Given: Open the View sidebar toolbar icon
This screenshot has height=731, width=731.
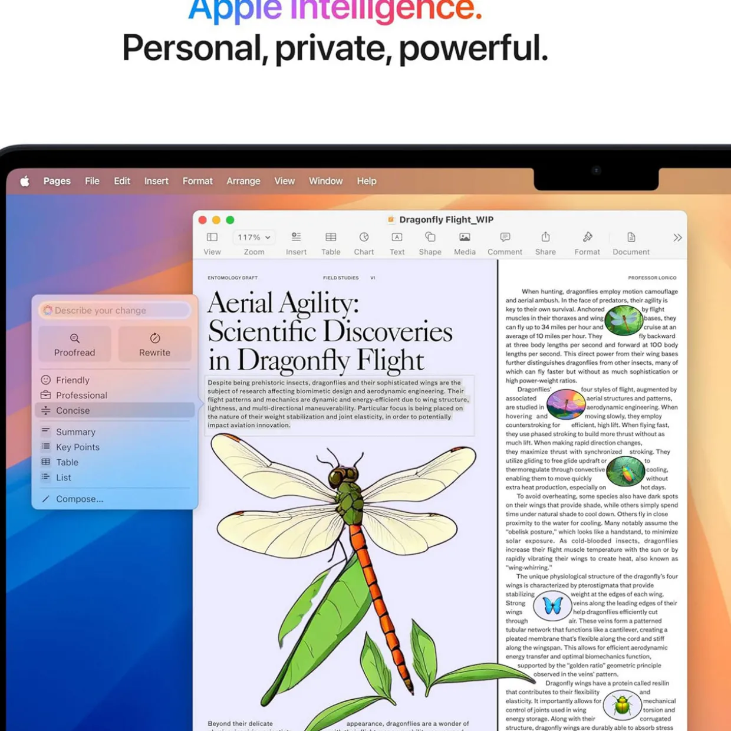Looking at the screenshot, I should [212, 238].
